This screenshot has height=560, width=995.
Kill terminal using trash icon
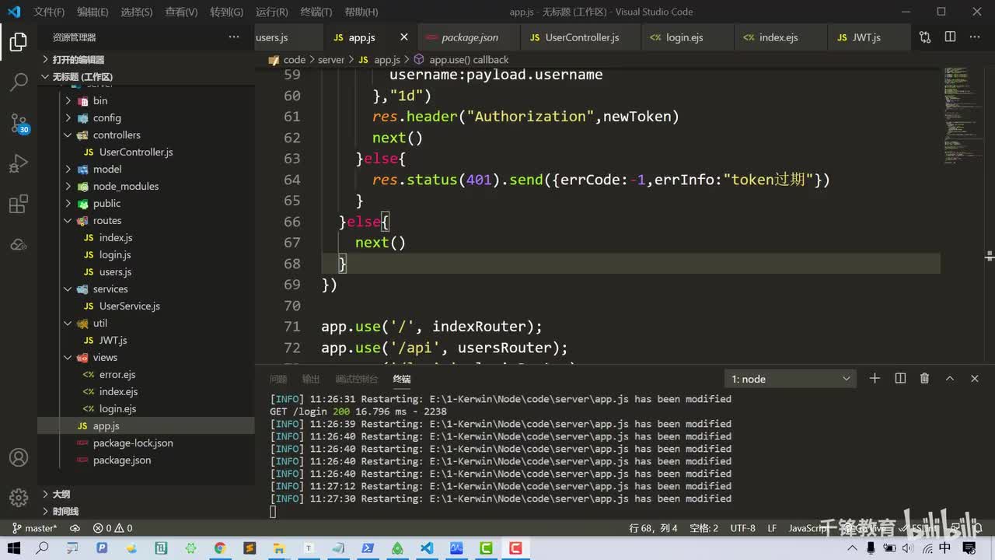tap(924, 379)
